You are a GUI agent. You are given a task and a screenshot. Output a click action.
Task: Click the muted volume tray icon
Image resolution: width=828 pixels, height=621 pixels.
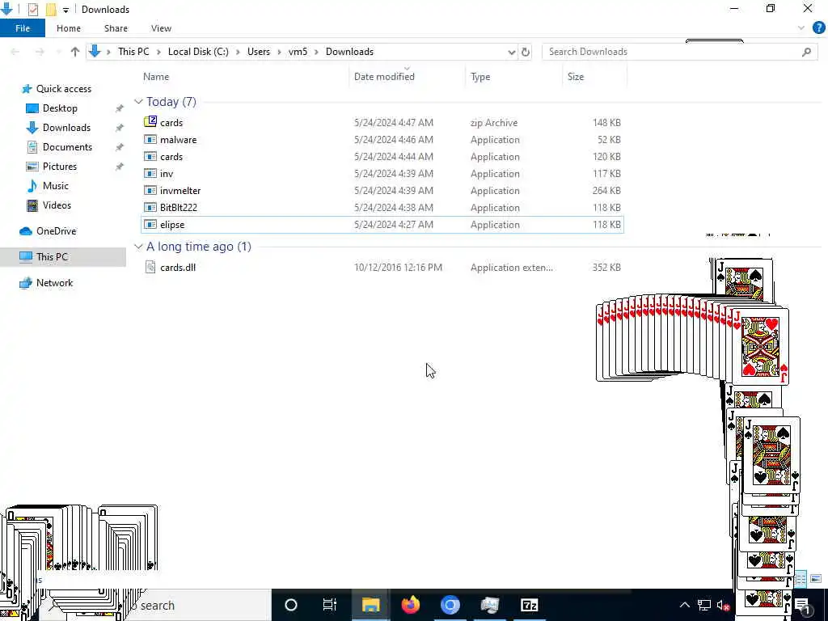point(723,605)
